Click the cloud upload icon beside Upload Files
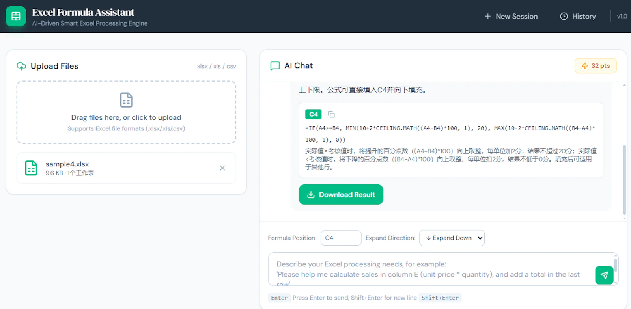The width and height of the screenshot is (631, 309). click(21, 66)
